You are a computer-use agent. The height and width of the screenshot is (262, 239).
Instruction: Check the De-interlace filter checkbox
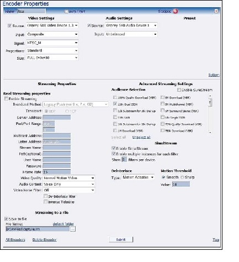(x=45, y=196)
